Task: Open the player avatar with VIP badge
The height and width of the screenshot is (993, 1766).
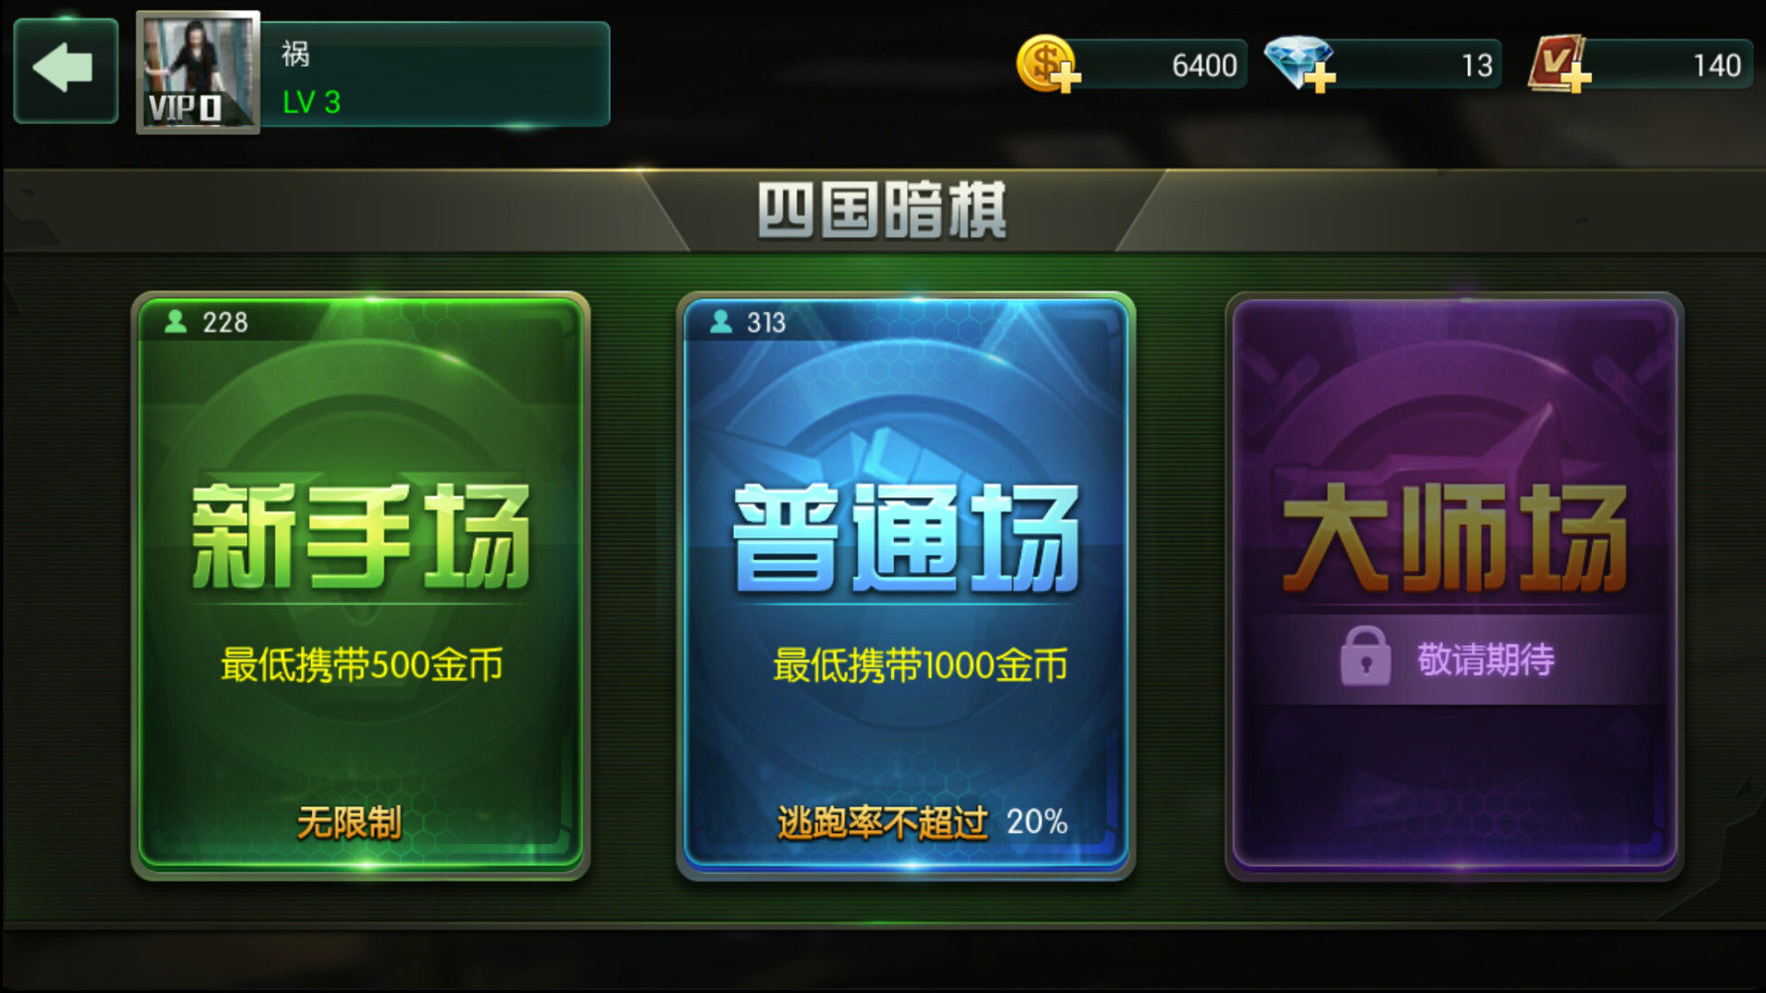Action: [x=198, y=71]
